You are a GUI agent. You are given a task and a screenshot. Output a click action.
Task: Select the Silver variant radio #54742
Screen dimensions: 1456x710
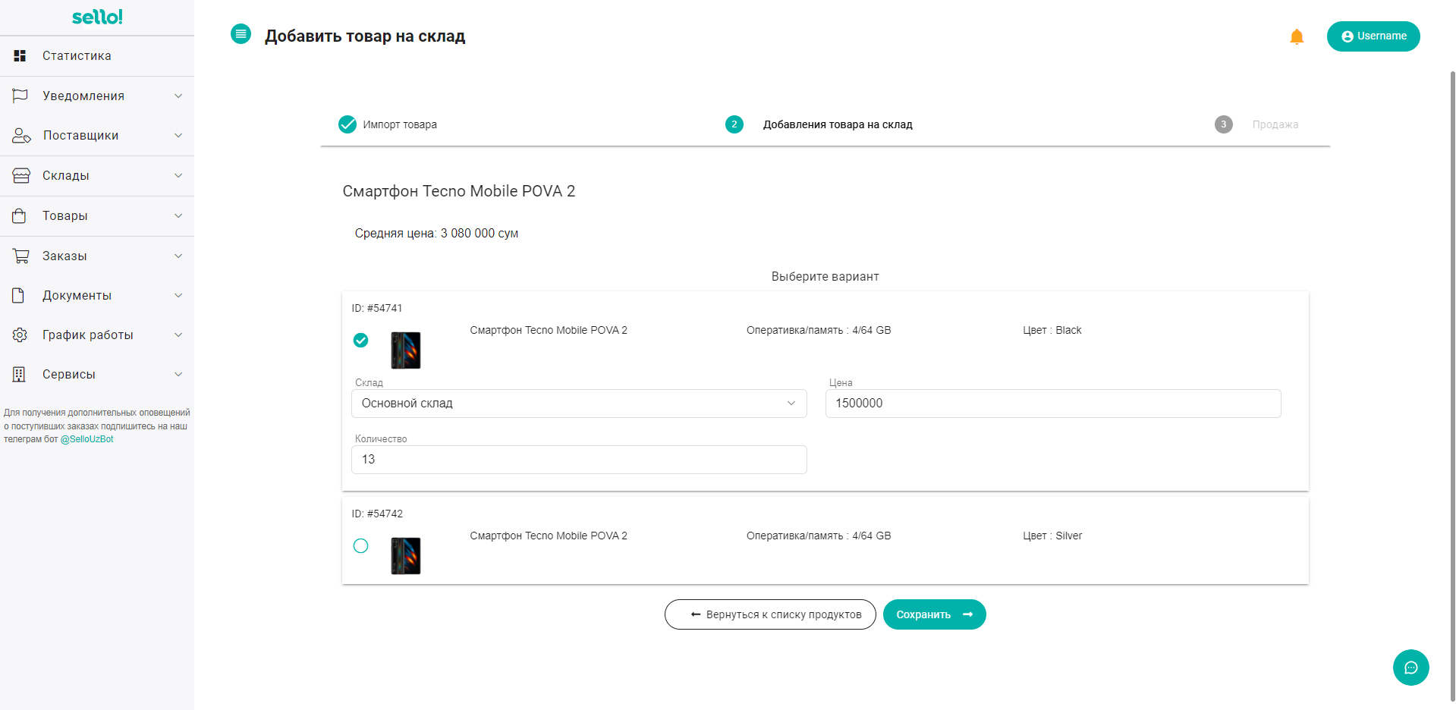tap(361, 546)
